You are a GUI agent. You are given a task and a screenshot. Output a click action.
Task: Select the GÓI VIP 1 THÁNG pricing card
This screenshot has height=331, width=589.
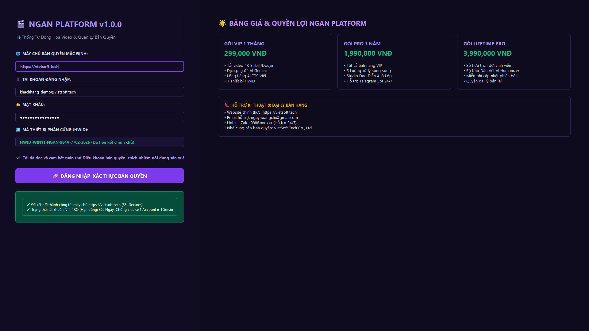(x=275, y=62)
